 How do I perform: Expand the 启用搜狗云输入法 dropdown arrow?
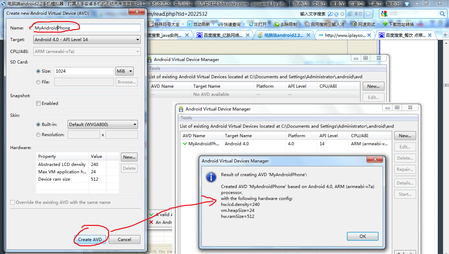(x=347, y=25)
